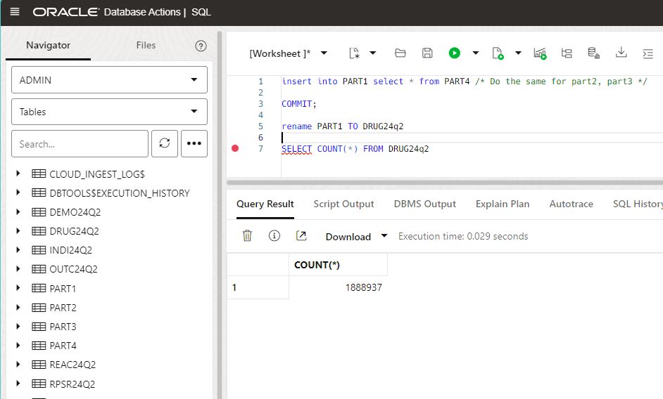Open the hamburger navigation menu

[15, 13]
